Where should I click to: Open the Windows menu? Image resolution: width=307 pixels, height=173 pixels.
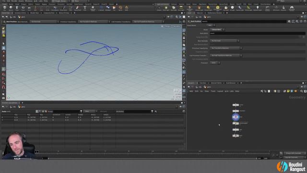(29, 1)
